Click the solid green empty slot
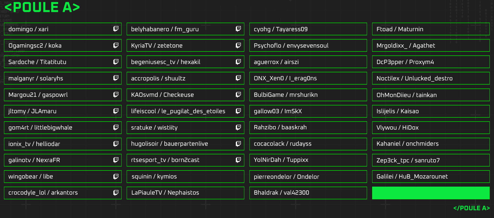Image resolution: width=494 pixels, height=218 pixels. tap(431, 193)
